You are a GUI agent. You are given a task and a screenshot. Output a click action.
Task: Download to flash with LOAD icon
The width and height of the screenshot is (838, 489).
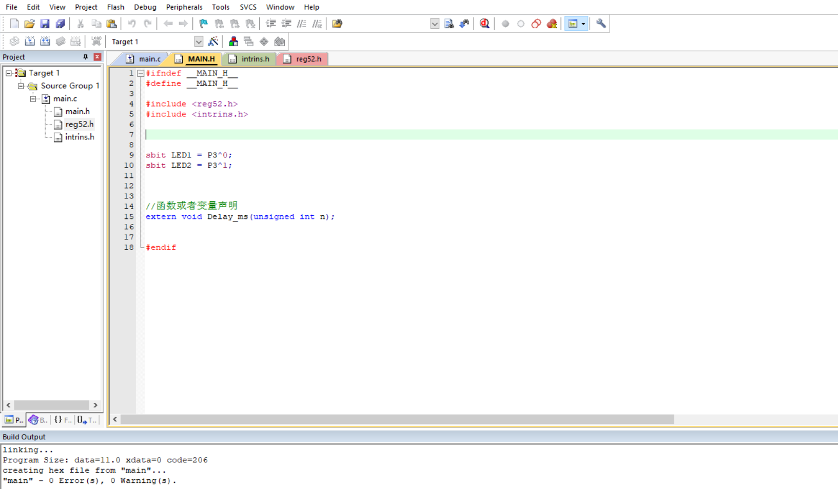96,42
